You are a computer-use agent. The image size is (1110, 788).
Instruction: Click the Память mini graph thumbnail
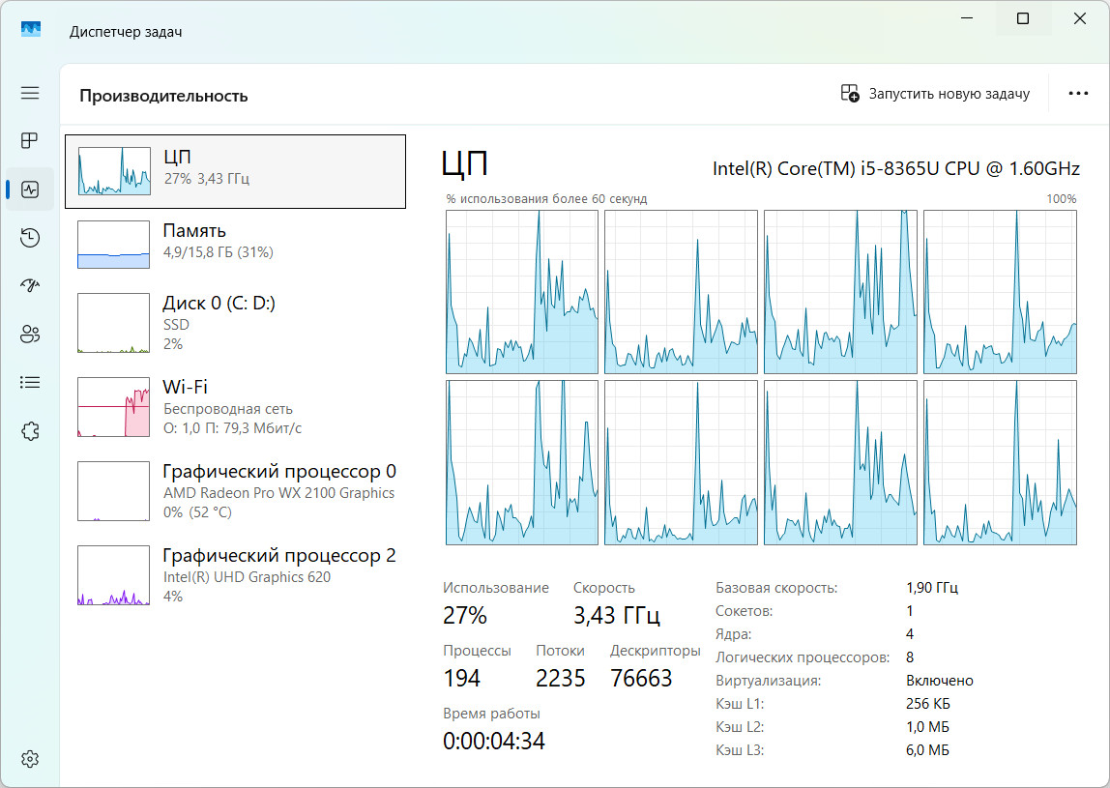[x=113, y=245]
